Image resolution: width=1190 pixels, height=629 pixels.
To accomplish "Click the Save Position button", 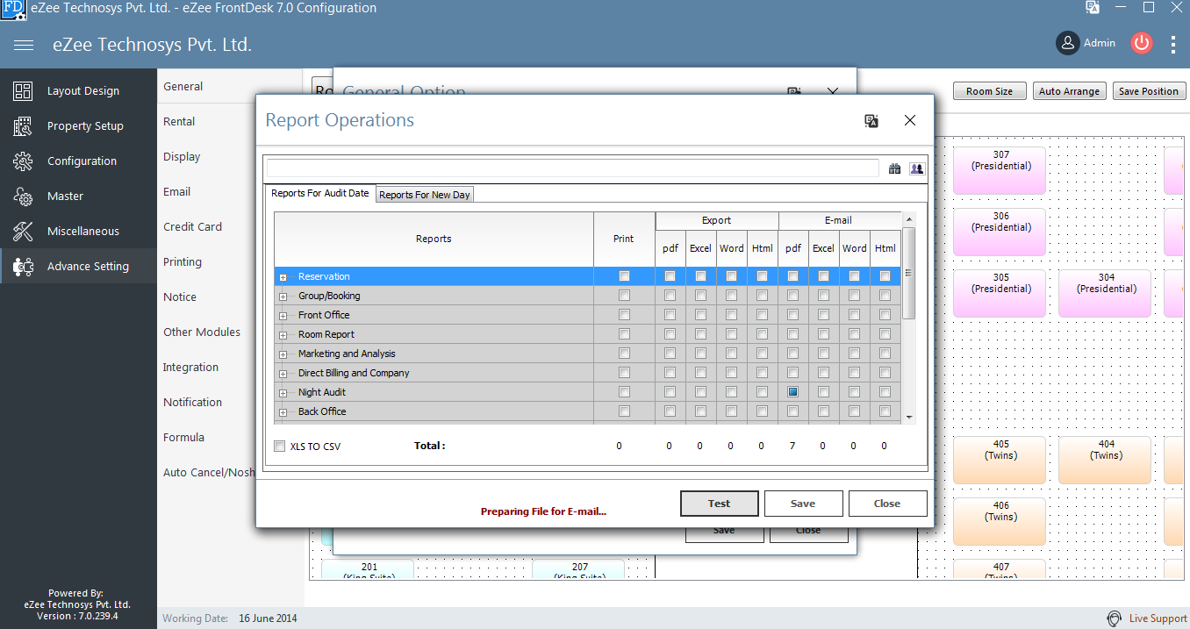I will (1149, 91).
